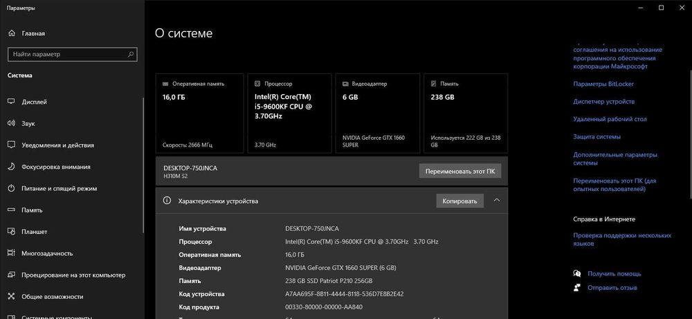
Task: Click the Память storage icon in sidebar
Action: pyautogui.click(x=12, y=210)
